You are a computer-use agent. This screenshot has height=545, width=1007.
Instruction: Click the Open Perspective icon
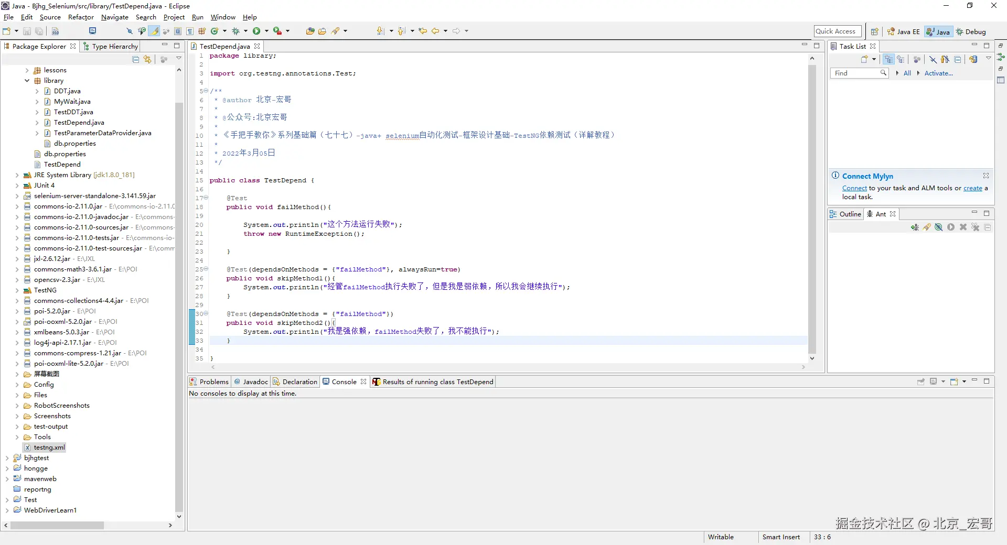pos(874,31)
